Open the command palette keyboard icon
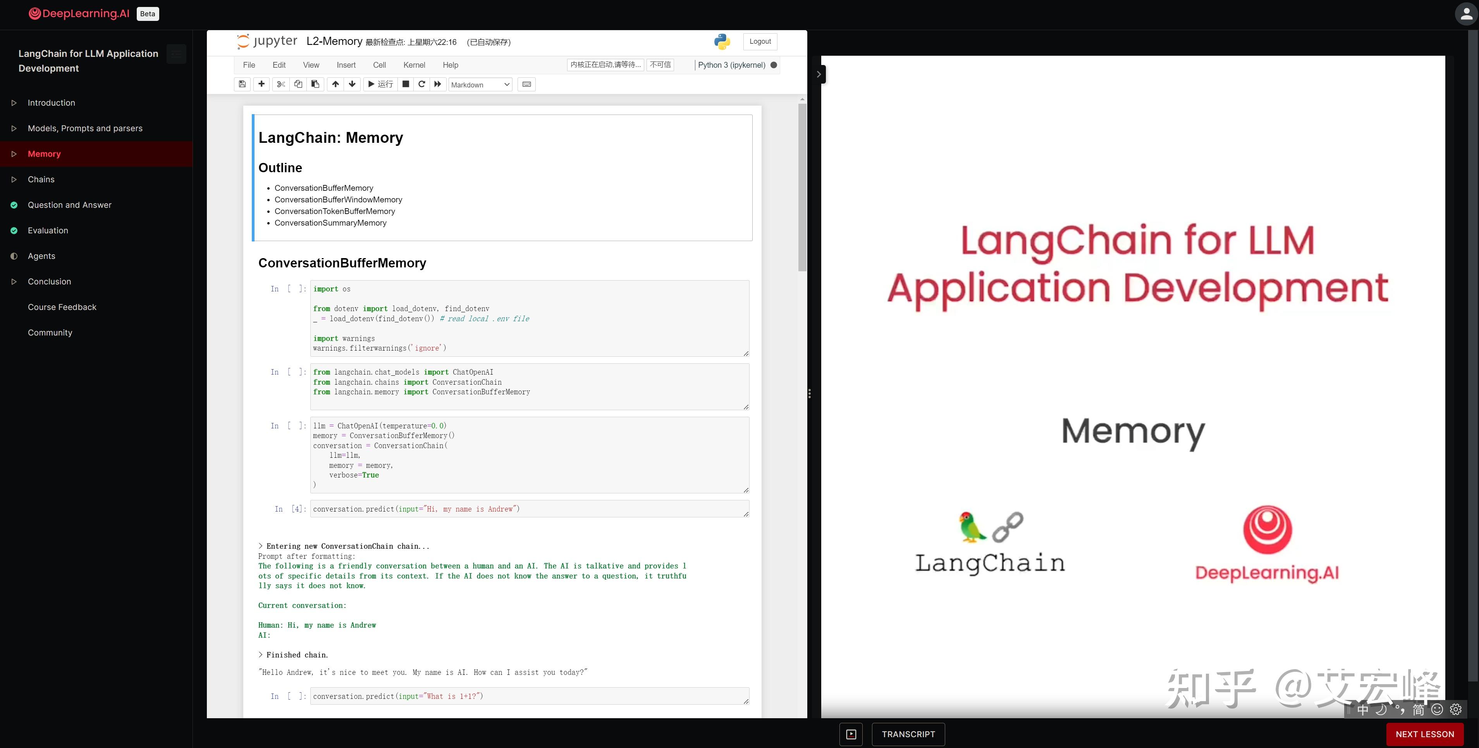 click(526, 84)
